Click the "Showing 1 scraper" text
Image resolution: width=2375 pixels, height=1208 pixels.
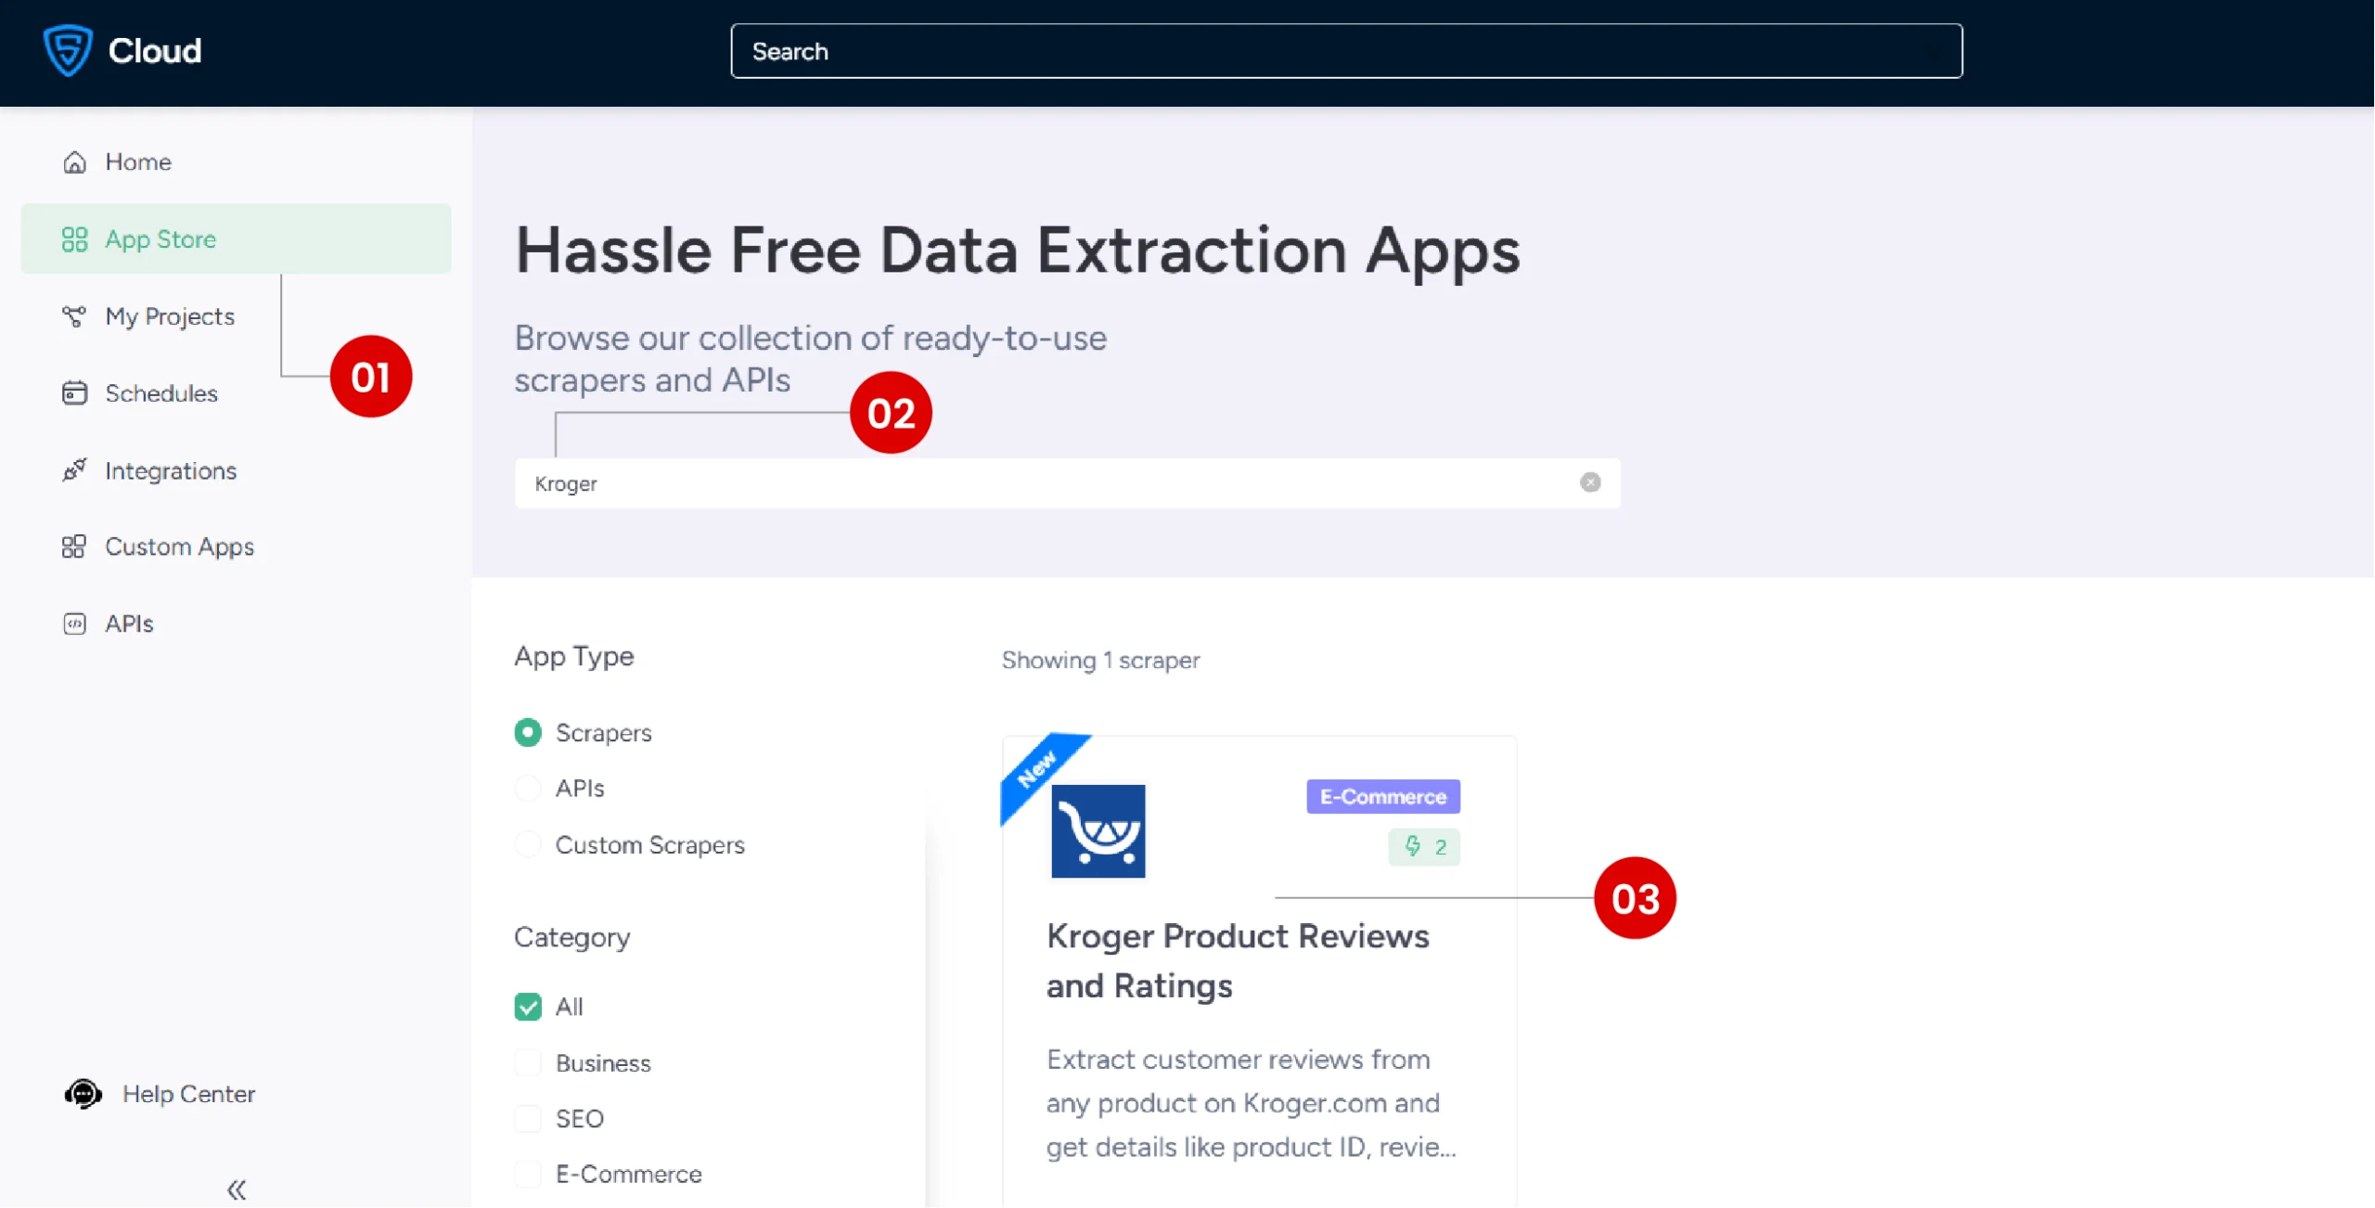click(1100, 660)
